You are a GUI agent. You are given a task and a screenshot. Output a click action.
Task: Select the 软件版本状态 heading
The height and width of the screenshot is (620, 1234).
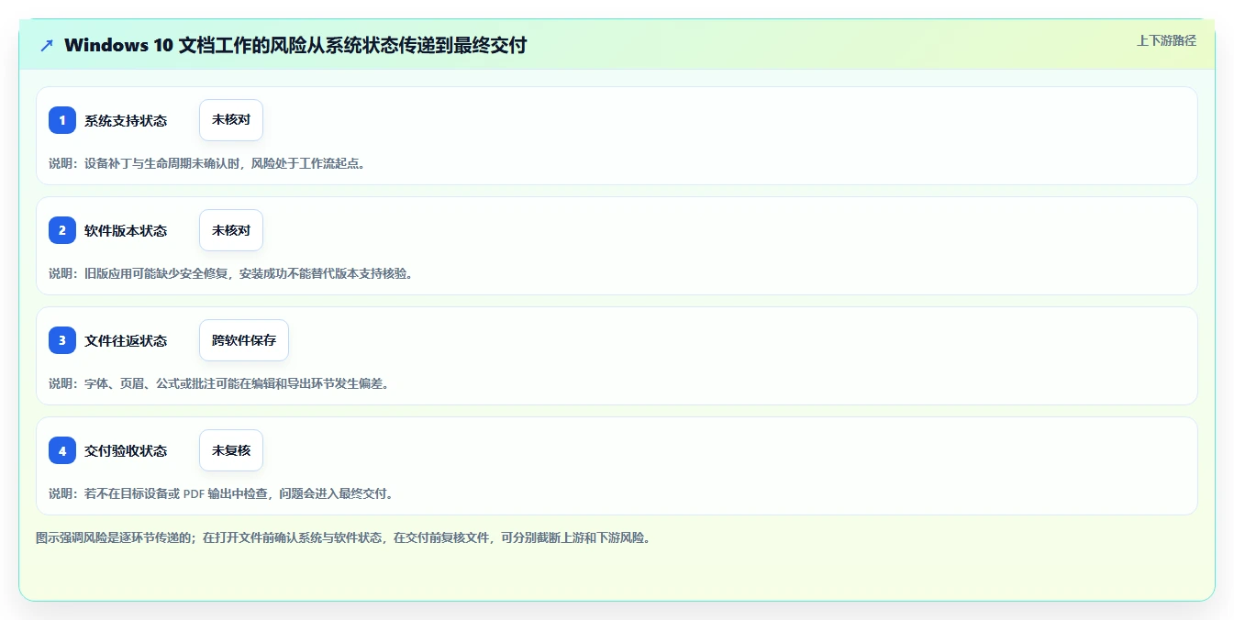(126, 231)
